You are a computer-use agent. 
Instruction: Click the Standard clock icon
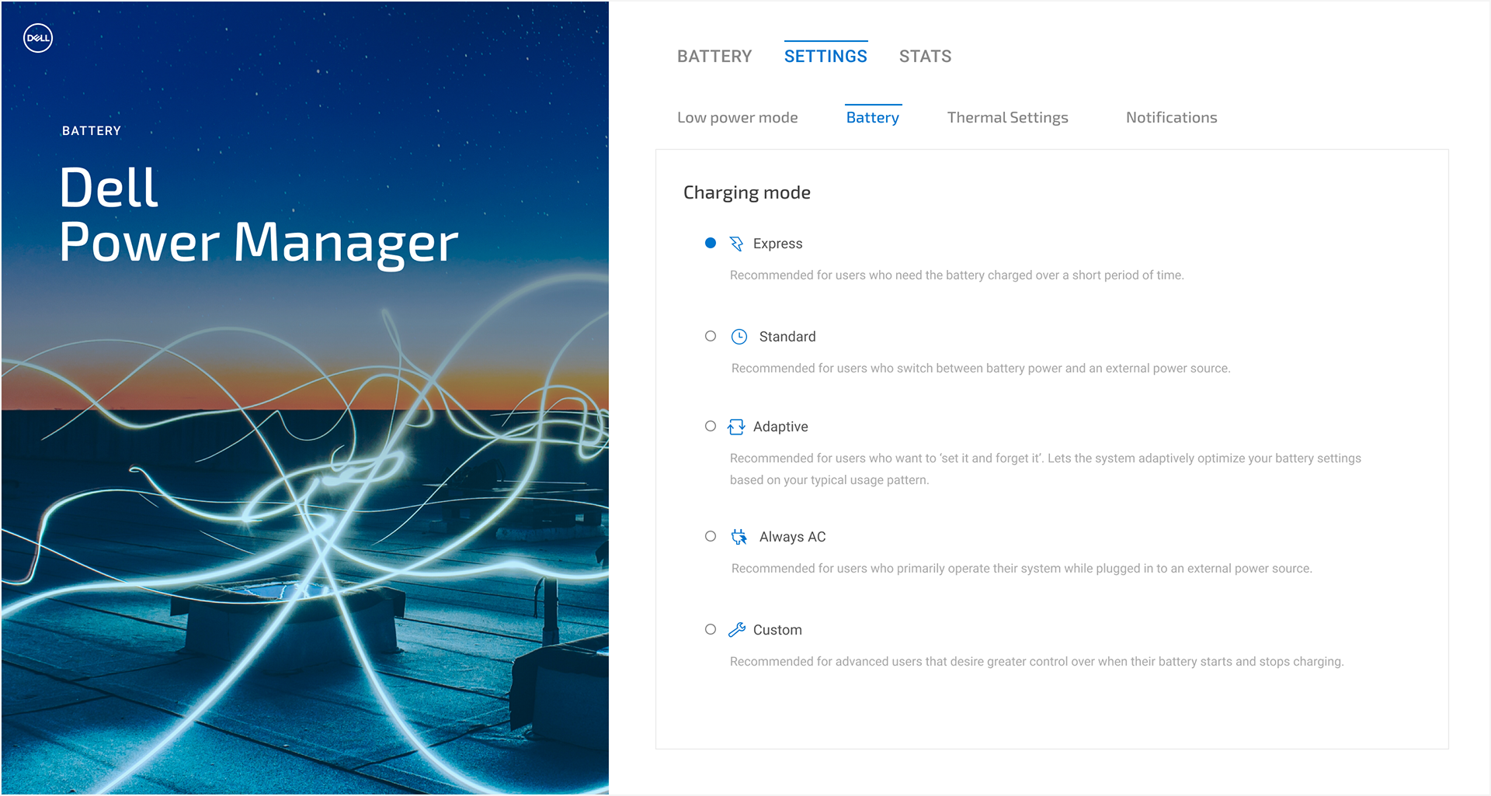pyautogui.click(x=739, y=337)
